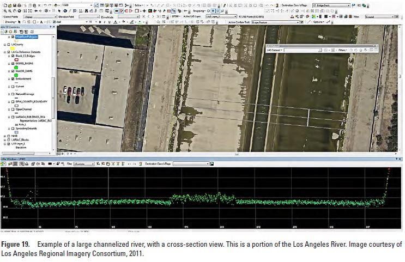Open the Active Conflate Task dropdown
The image size is (405, 262).
click(275, 22)
